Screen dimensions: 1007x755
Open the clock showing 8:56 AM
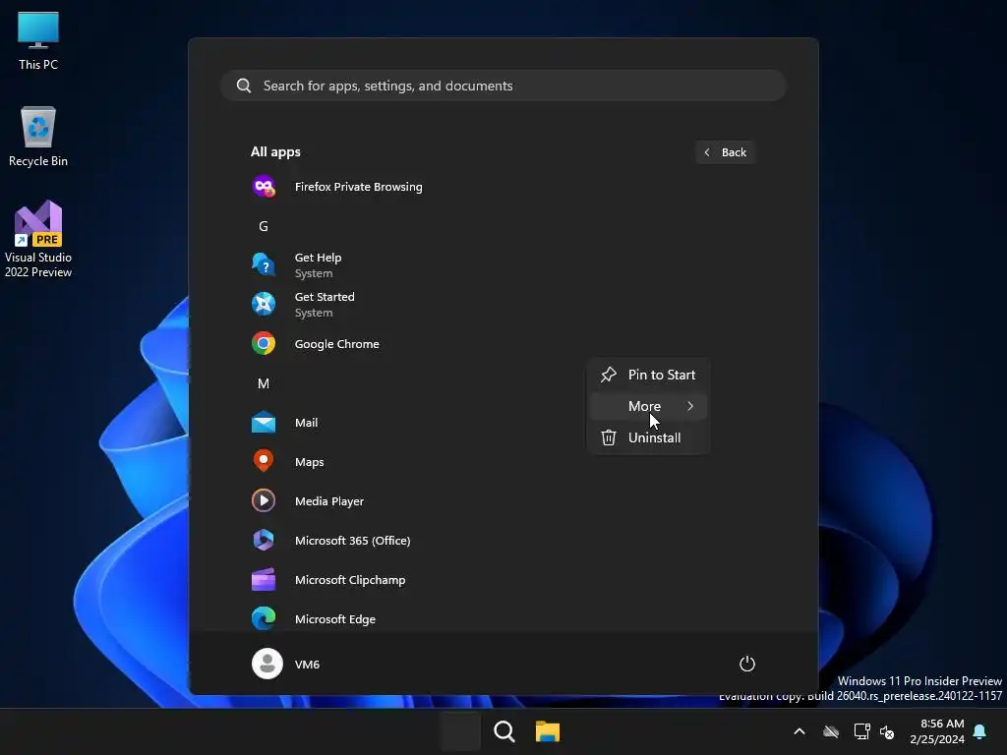click(937, 731)
